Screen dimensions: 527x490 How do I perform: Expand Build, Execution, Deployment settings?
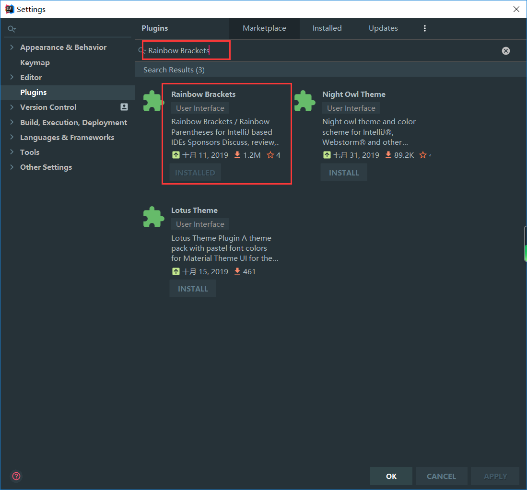[x=12, y=122]
